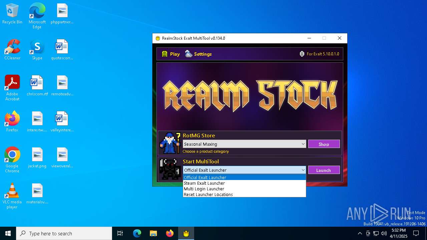This screenshot has width=427, height=240.
Task: Click the icon beside For Exalt 5.10.0.1.0
Action: click(x=302, y=54)
